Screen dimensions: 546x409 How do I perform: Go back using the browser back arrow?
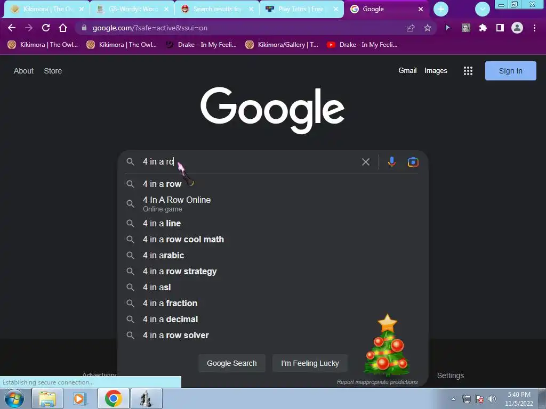point(12,28)
